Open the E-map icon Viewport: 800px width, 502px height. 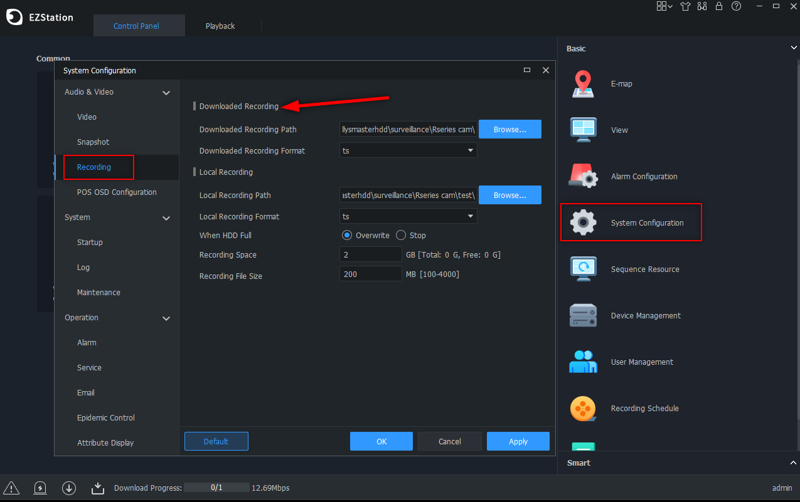(583, 84)
